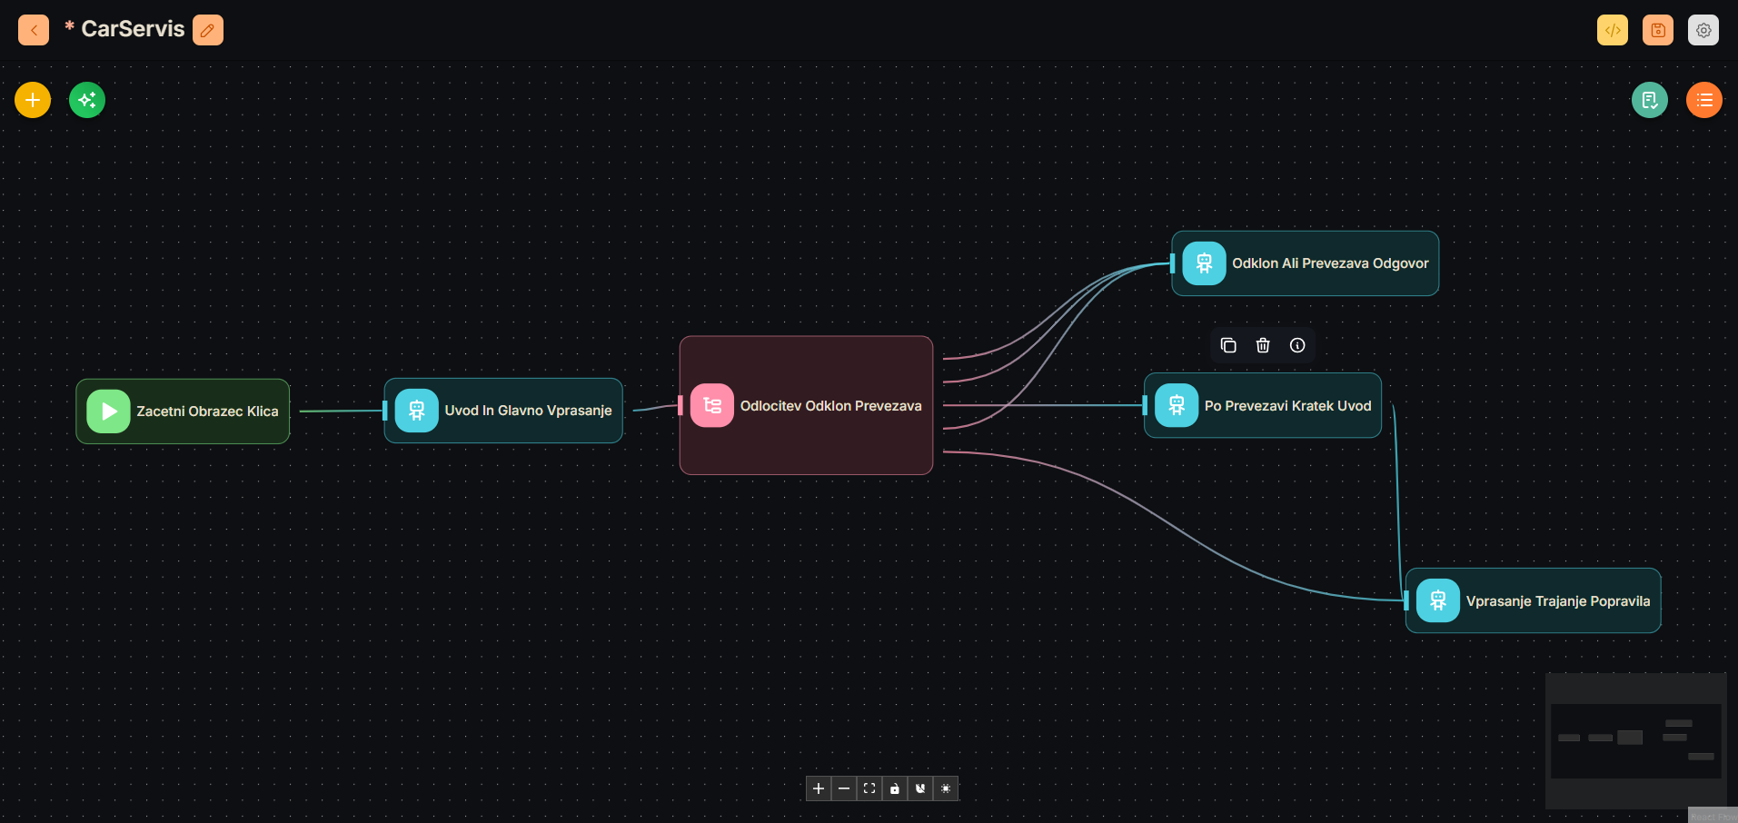1738x823 pixels.
Task: Open settings via the gear icon
Action: click(x=1703, y=30)
